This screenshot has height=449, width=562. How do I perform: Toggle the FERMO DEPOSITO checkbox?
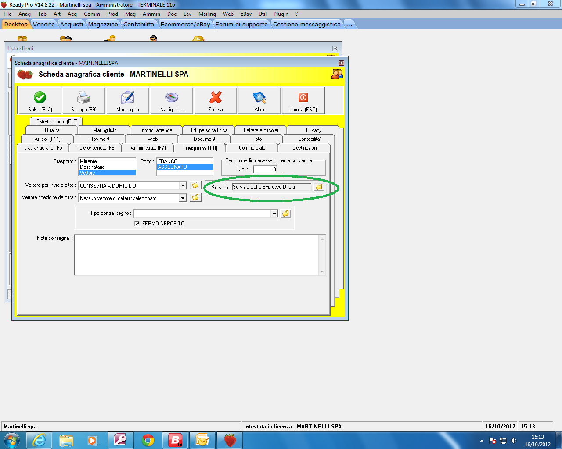137,224
